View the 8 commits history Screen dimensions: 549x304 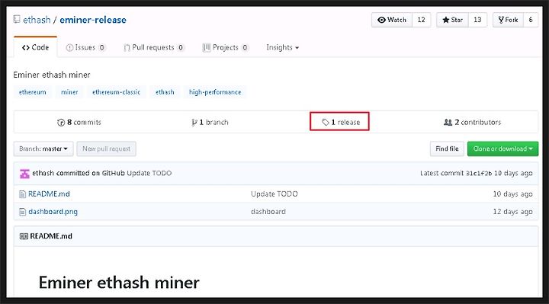pos(79,122)
